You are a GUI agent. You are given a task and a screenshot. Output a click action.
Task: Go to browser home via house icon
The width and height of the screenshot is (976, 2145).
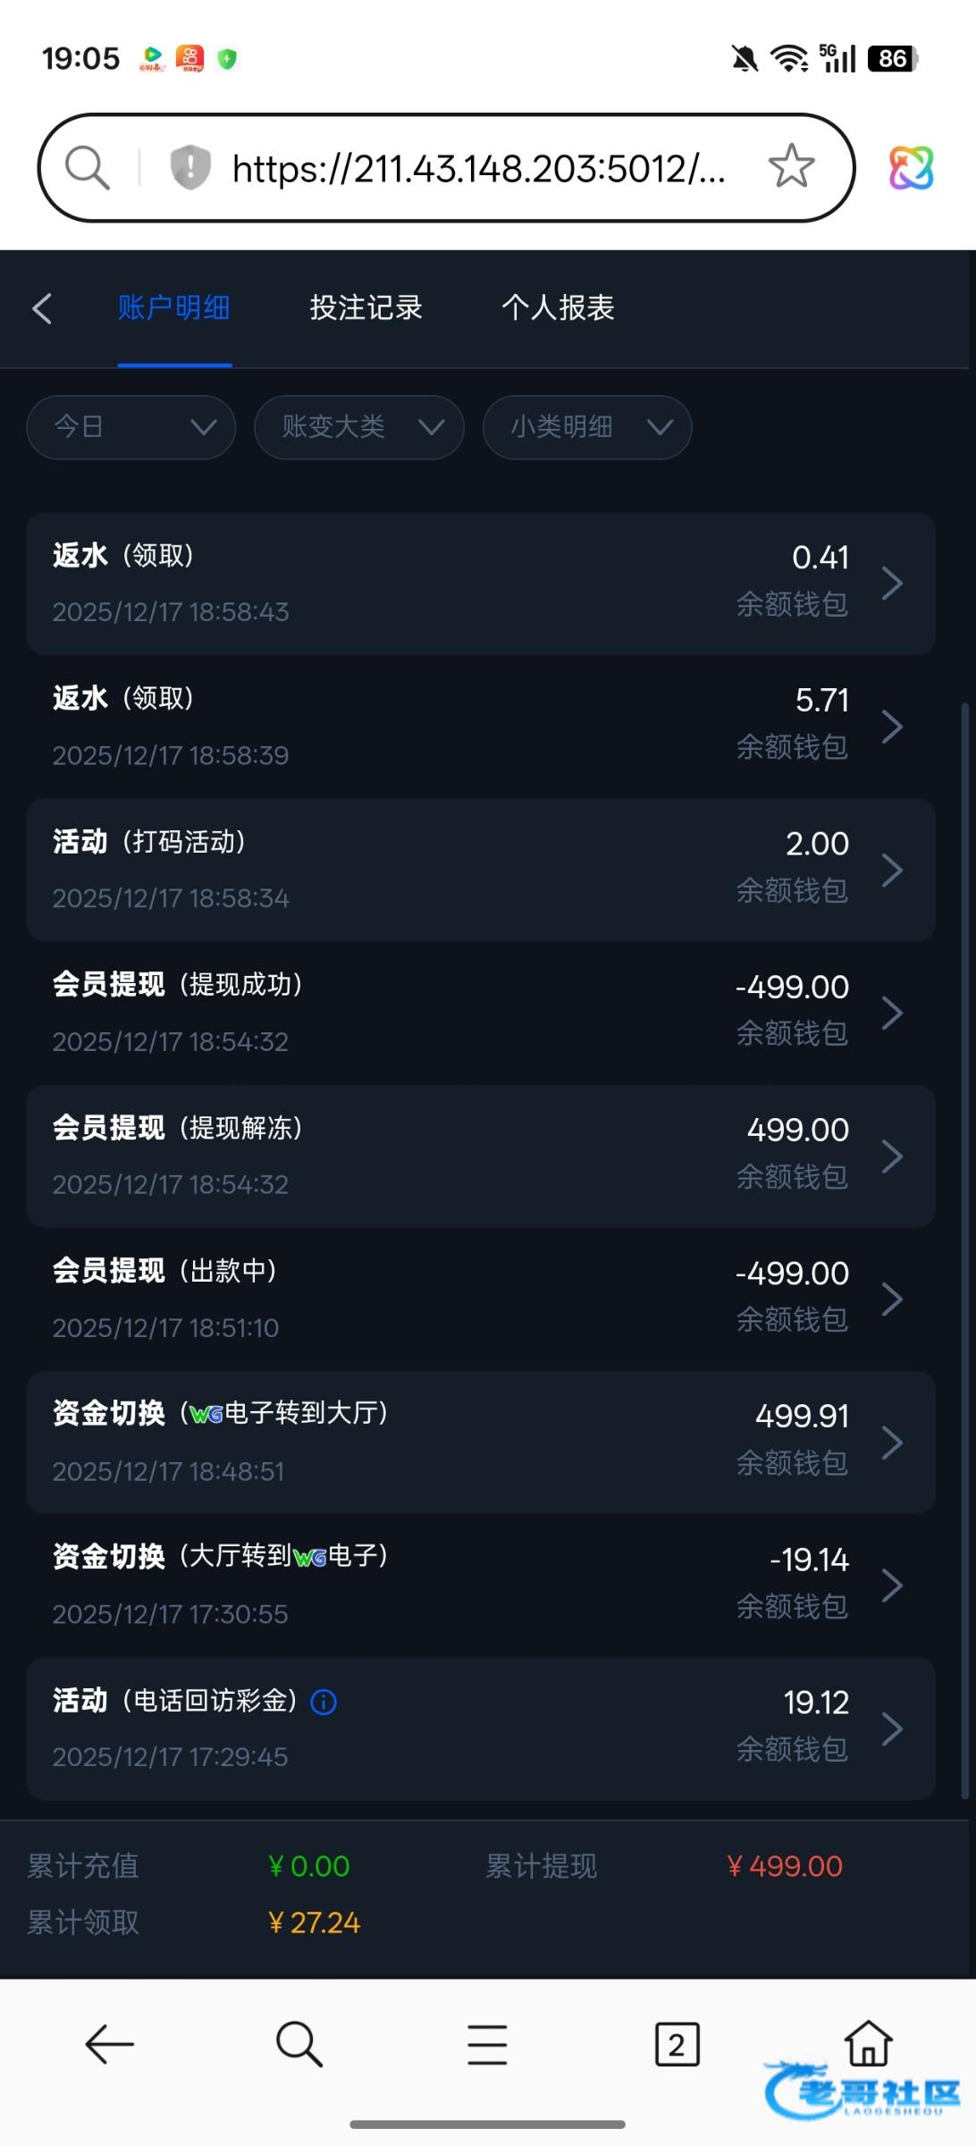[868, 2044]
